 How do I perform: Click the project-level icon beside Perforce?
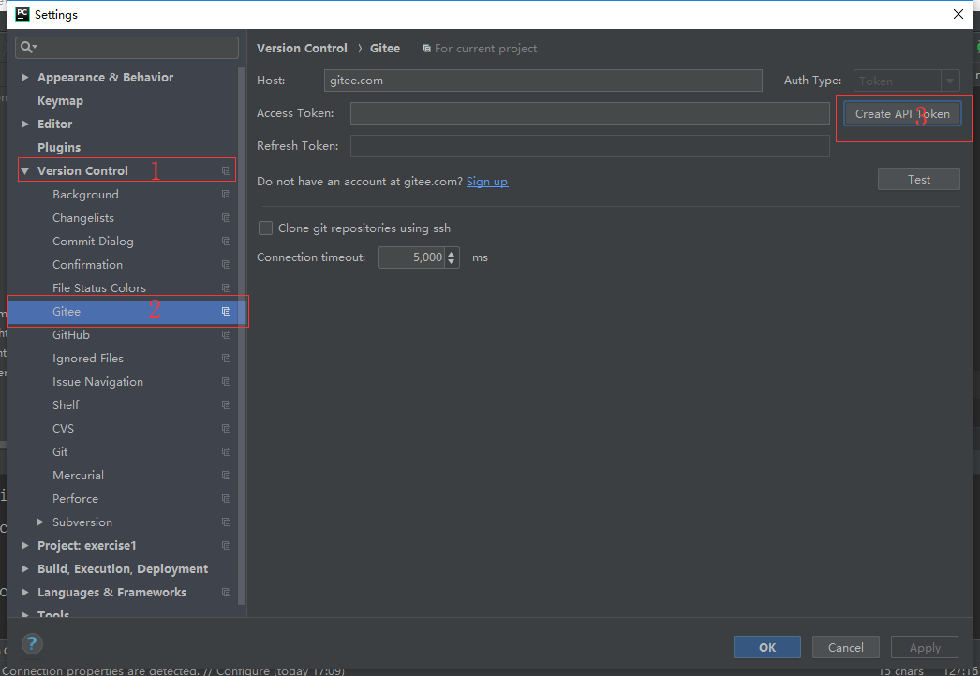point(226,499)
